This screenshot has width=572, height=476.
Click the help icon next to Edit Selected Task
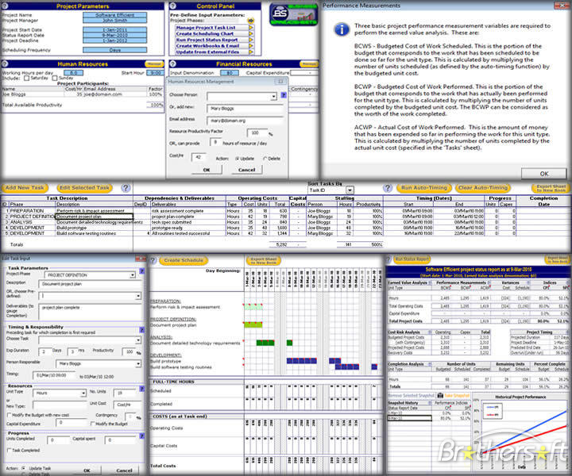126,188
